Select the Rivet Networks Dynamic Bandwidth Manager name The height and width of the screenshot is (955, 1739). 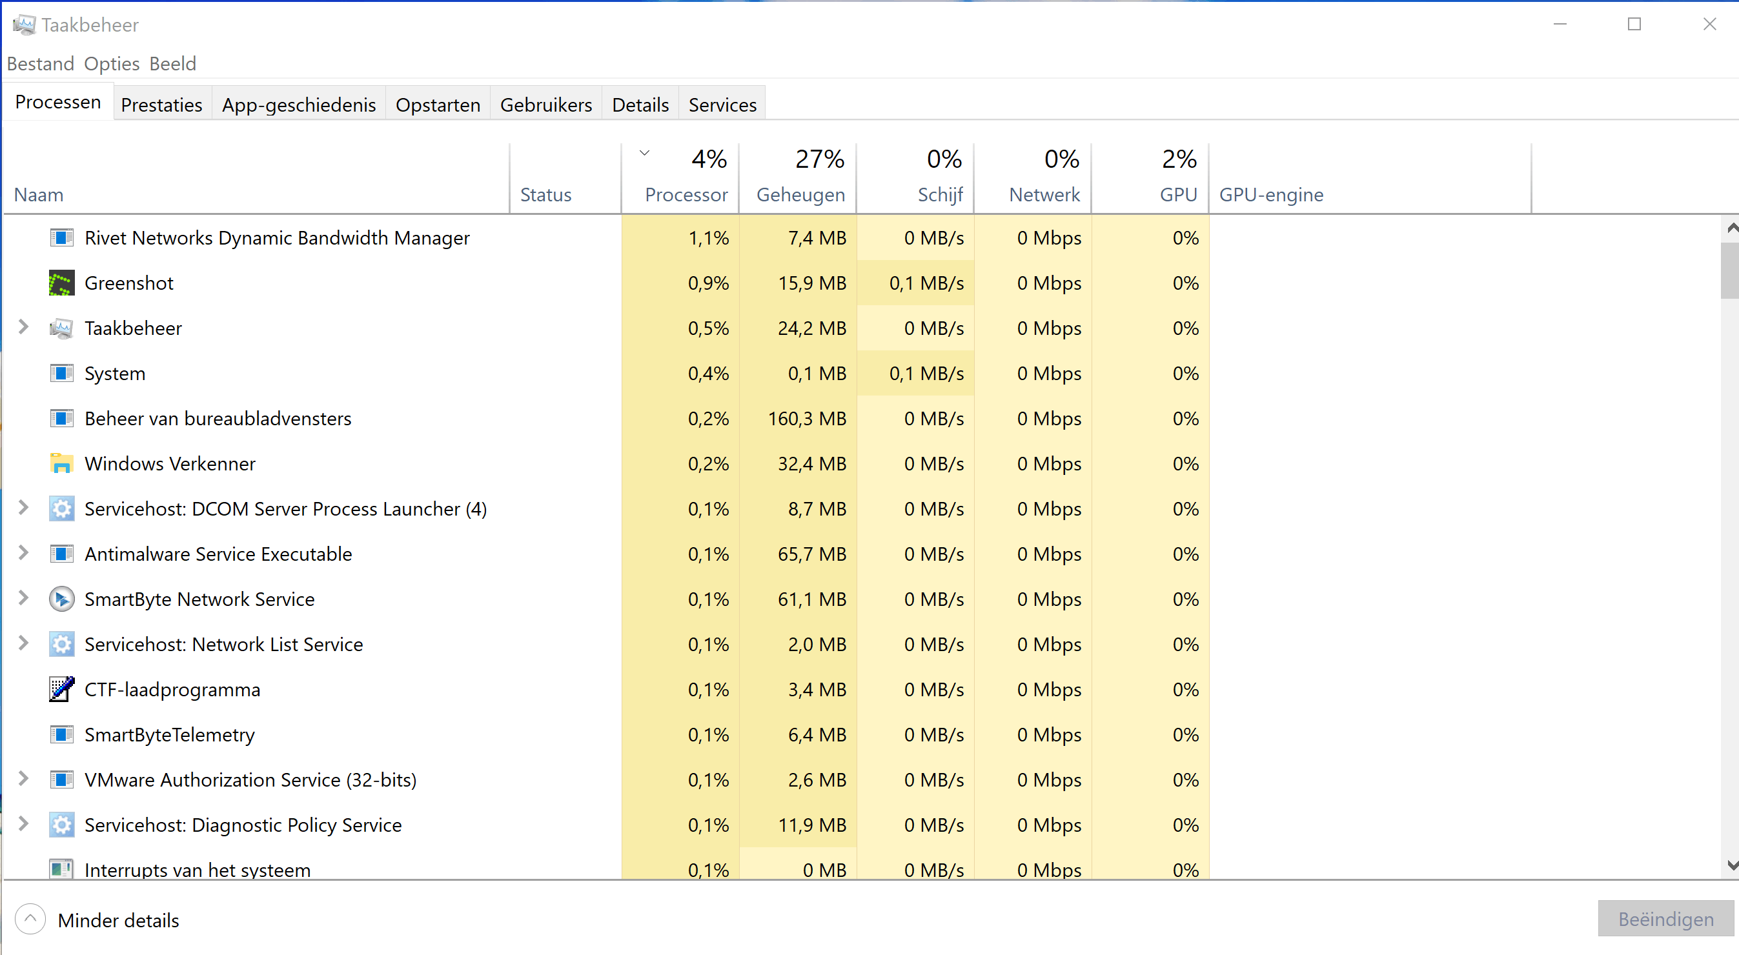pyautogui.click(x=277, y=237)
